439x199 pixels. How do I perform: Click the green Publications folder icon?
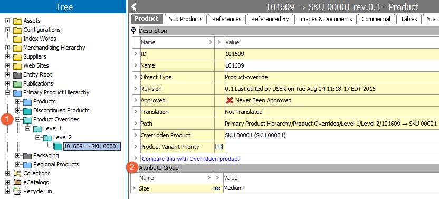(17, 84)
